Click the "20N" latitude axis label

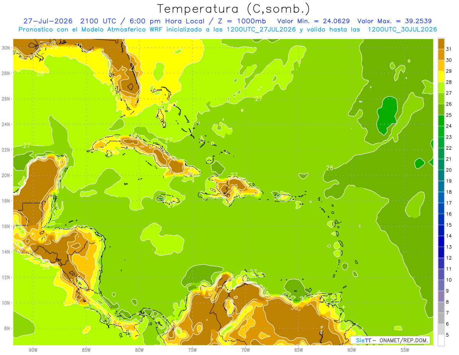7,175
